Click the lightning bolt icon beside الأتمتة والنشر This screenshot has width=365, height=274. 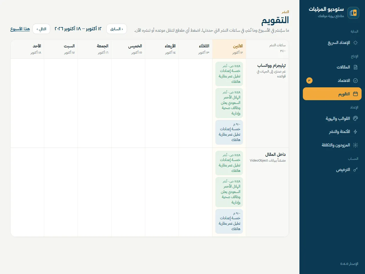[x=355, y=132]
